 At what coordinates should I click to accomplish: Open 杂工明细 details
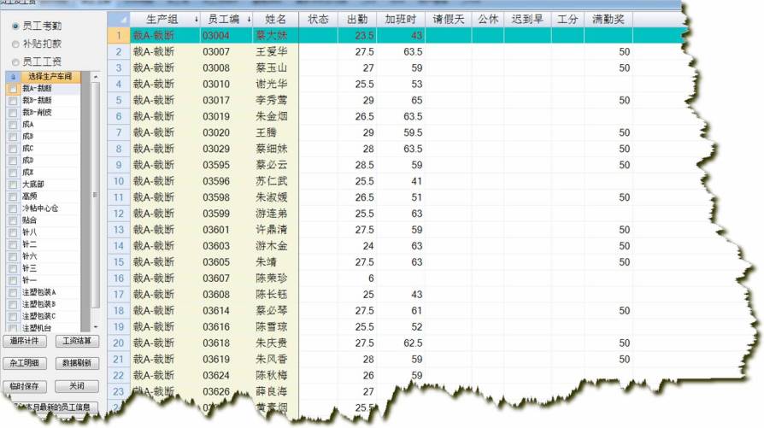pyautogui.click(x=25, y=363)
